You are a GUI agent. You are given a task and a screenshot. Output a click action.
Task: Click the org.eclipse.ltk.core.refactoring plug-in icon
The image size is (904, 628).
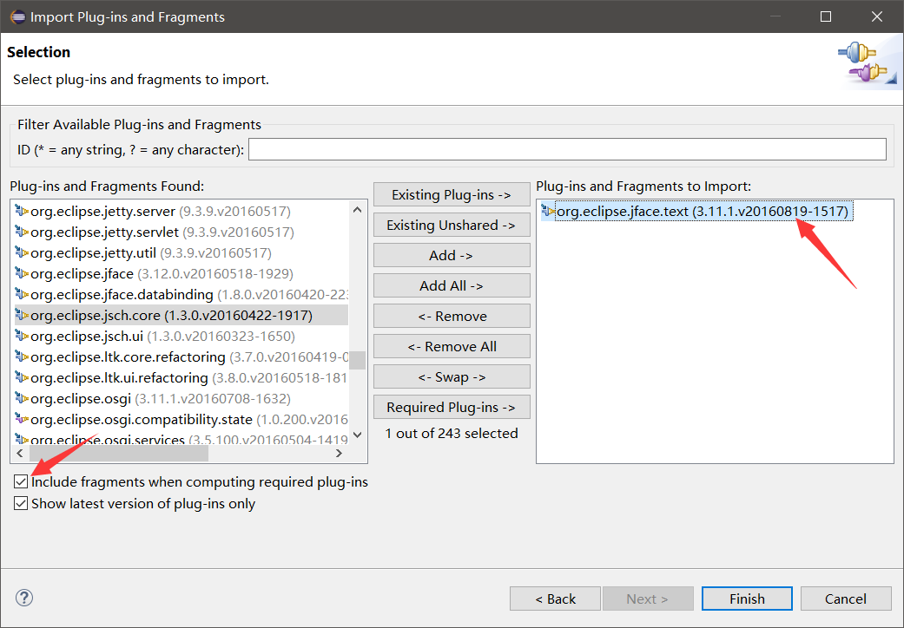pyautogui.click(x=22, y=357)
